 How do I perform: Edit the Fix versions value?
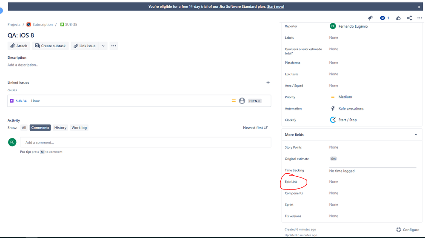coord(334,216)
